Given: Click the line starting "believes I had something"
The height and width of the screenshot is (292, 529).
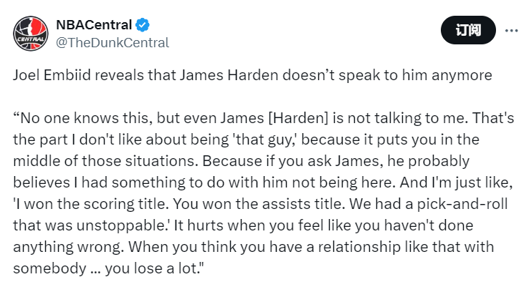Looking at the screenshot, I should tap(263, 183).
